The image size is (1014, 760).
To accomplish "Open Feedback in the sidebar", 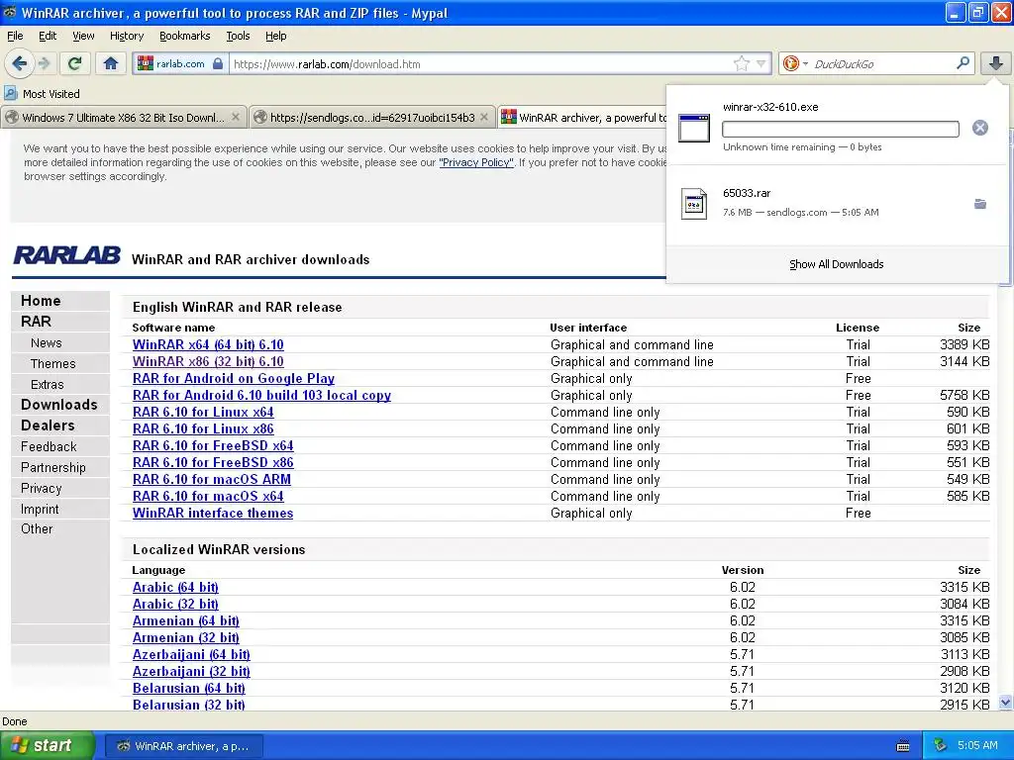I will point(49,446).
